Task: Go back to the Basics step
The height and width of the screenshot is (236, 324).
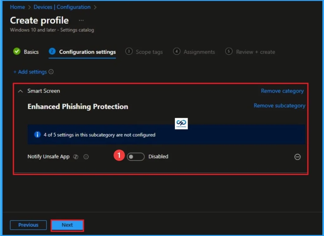Action: pyautogui.click(x=31, y=51)
